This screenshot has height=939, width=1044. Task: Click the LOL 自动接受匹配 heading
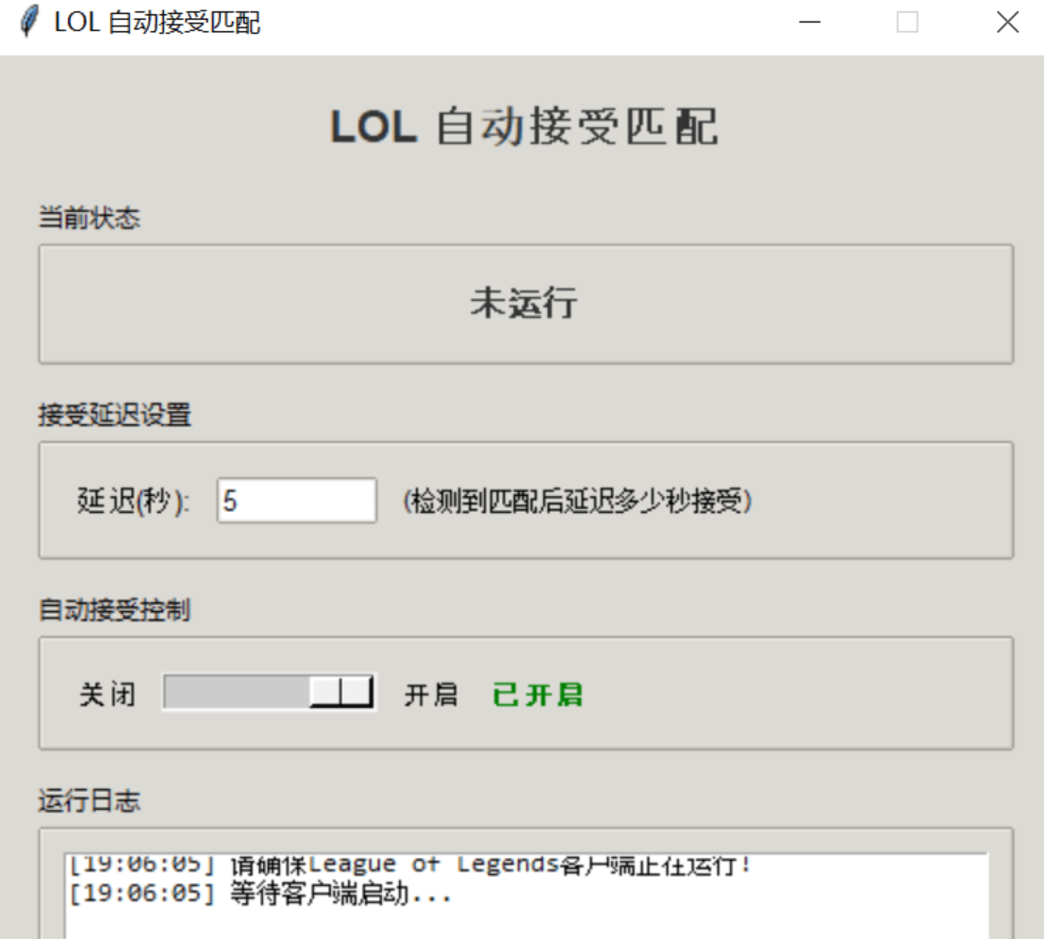[524, 126]
